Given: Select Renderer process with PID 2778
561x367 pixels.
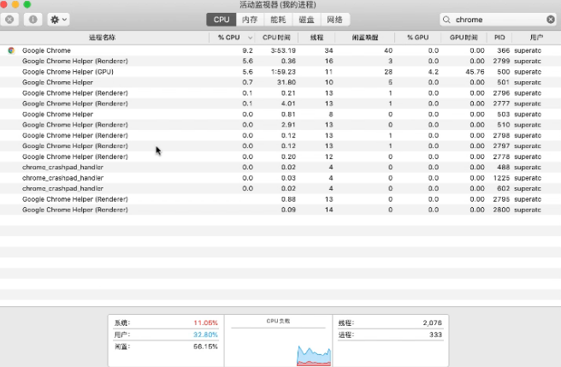Looking at the screenshot, I should pos(280,157).
